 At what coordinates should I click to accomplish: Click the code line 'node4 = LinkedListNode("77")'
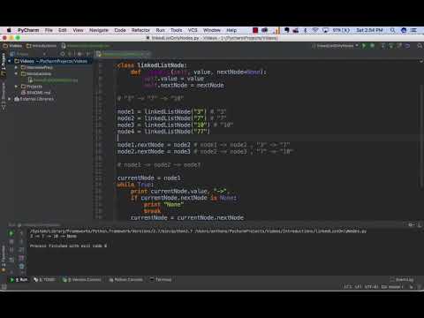[x=163, y=132]
